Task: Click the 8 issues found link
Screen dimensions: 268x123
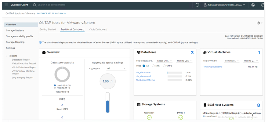Action: pos(210,116)
